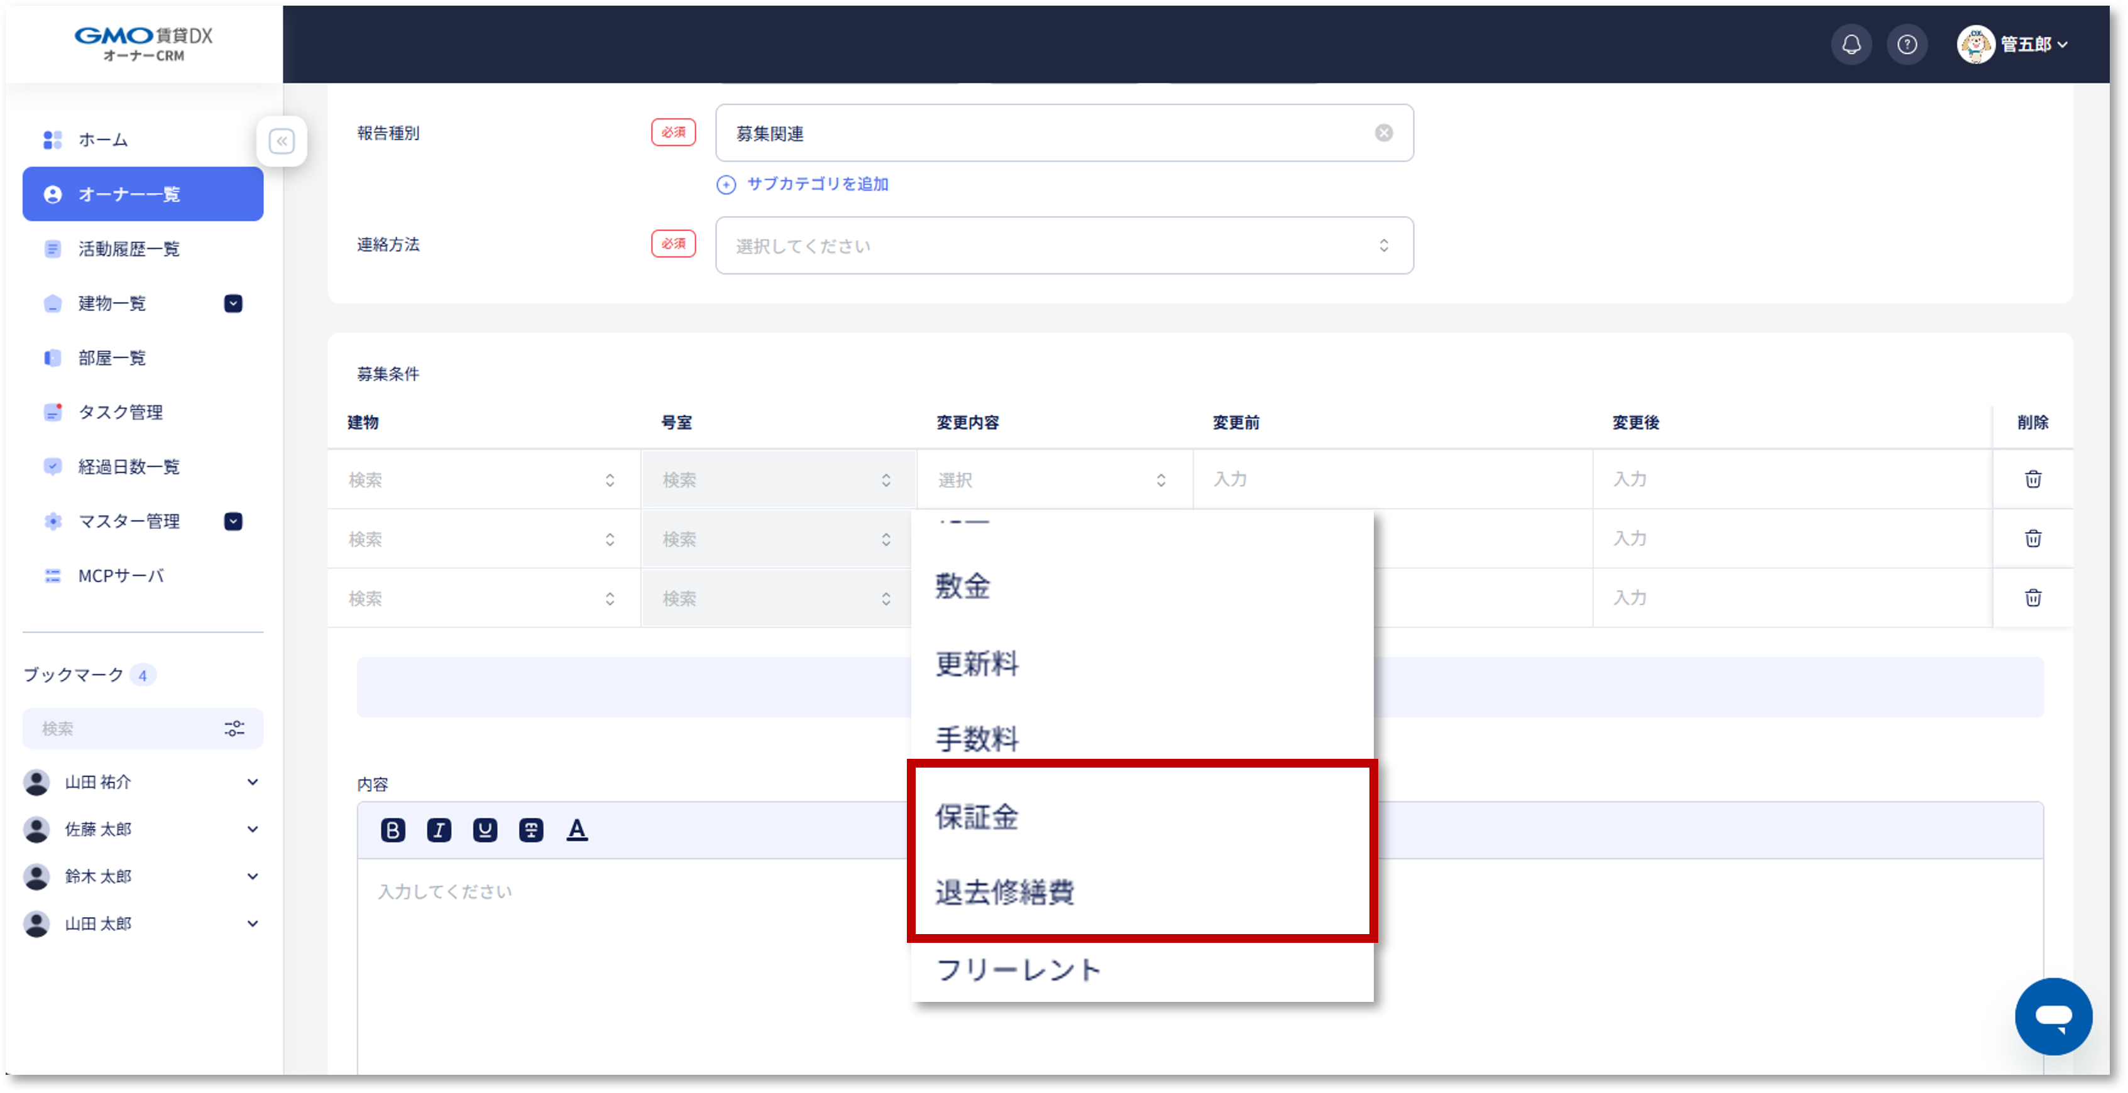Toggle italic formatting in the editor
This screenshot has height=1093, width=2128.
coord(439,830)
